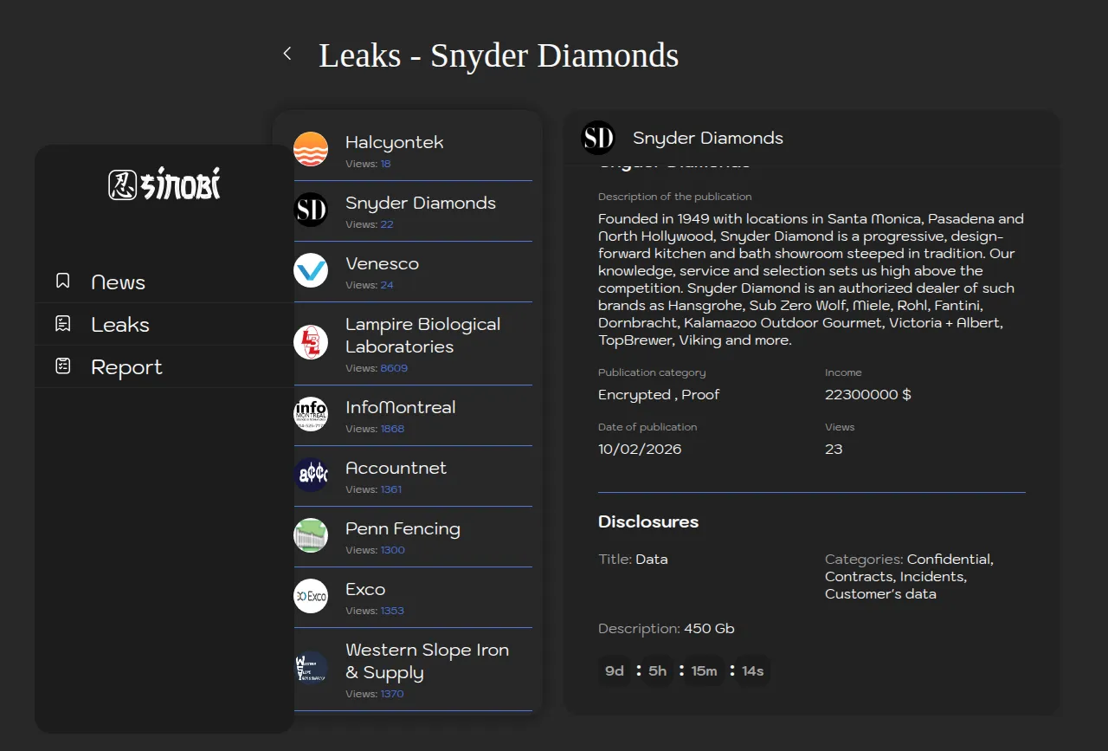Click the Snyder Diamonds title in panel header
The height and width of the screenshot is (751, 1108).
click(x=708, y=138)
